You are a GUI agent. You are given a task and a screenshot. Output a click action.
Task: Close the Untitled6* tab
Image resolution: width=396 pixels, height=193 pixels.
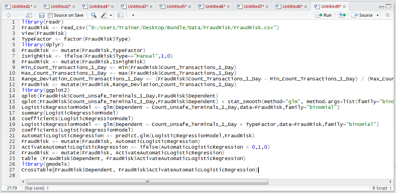228,6
